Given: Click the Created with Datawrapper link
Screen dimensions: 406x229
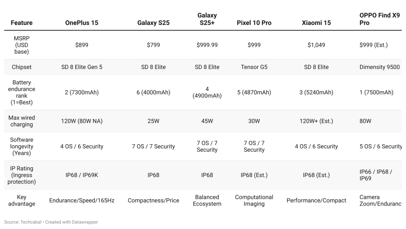Looking at the screenshot, I should click(71, 222).
